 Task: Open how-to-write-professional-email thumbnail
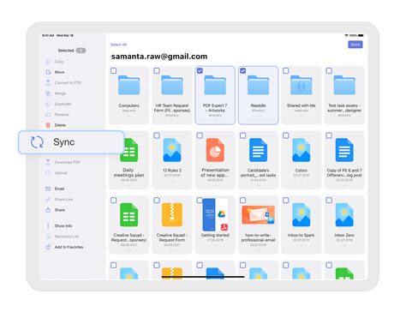click(x=258, y=214)
